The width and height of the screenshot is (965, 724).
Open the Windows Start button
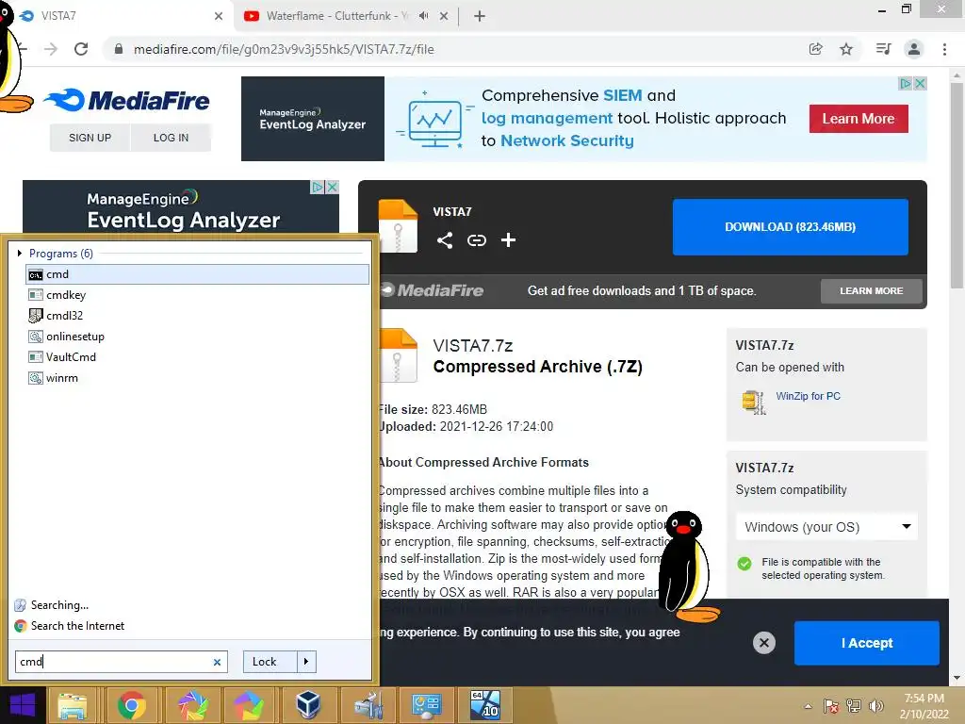coord(23,705)
